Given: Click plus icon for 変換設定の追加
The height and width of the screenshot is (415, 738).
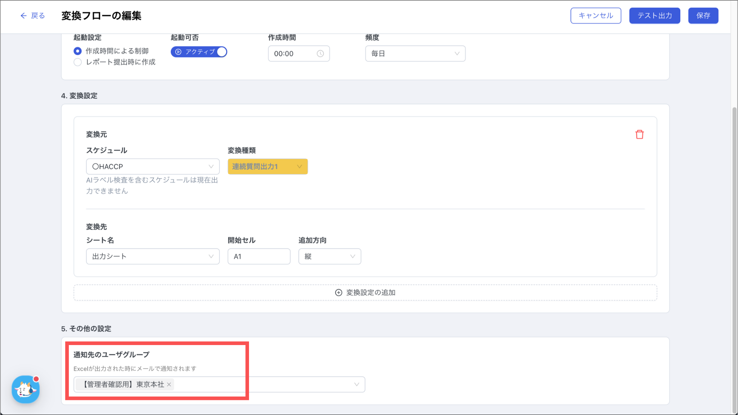Looking at the screenshot, I should (x=338, y=292).
